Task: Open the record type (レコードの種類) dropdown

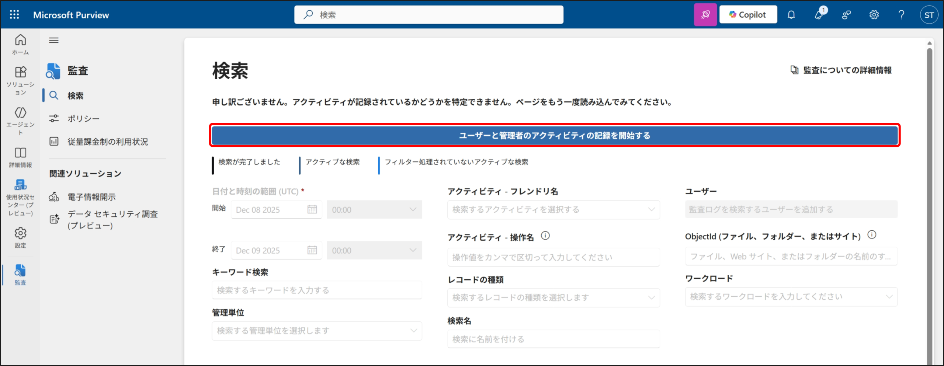Action: point(553,297)
